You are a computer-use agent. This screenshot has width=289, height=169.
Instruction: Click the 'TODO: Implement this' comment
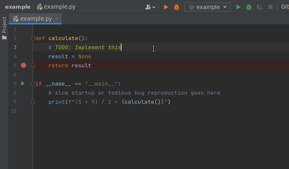88,48
